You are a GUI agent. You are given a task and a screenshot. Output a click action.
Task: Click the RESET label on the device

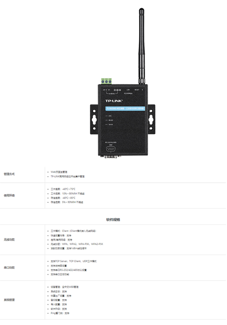137,90
